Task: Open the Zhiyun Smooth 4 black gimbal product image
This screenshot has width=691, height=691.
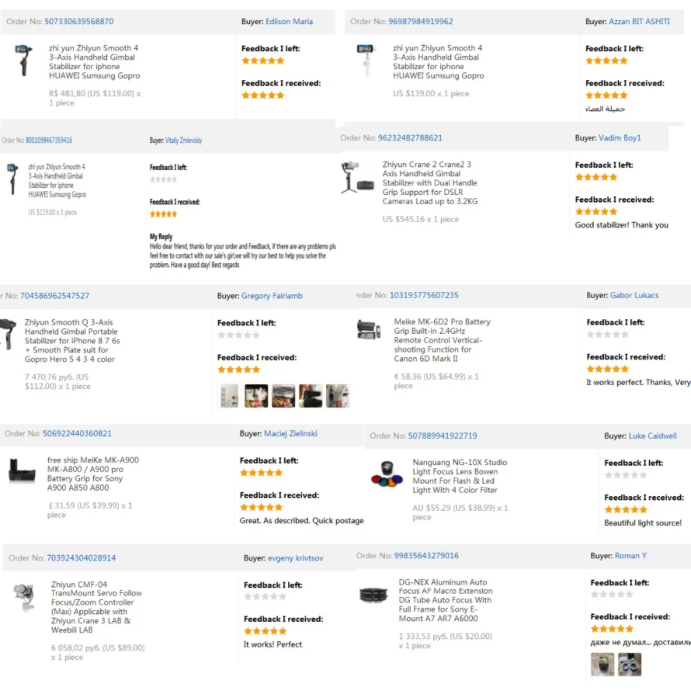Action: point(23,60)
